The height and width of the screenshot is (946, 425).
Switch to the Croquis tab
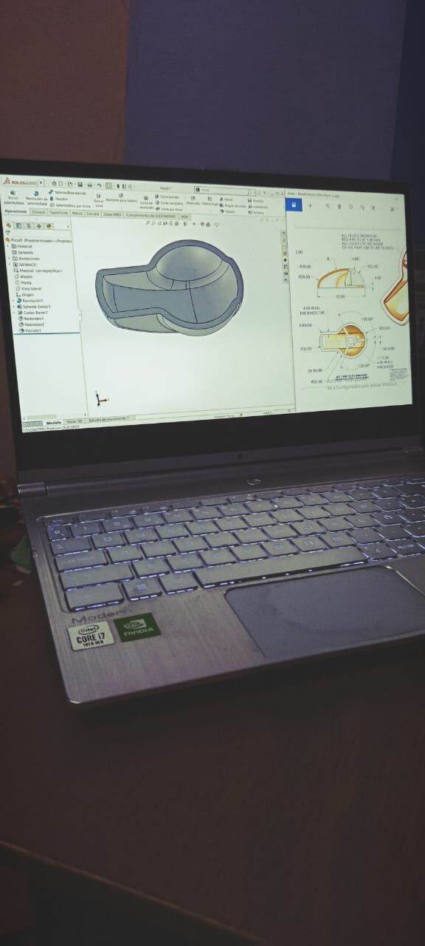pos(38,212)
